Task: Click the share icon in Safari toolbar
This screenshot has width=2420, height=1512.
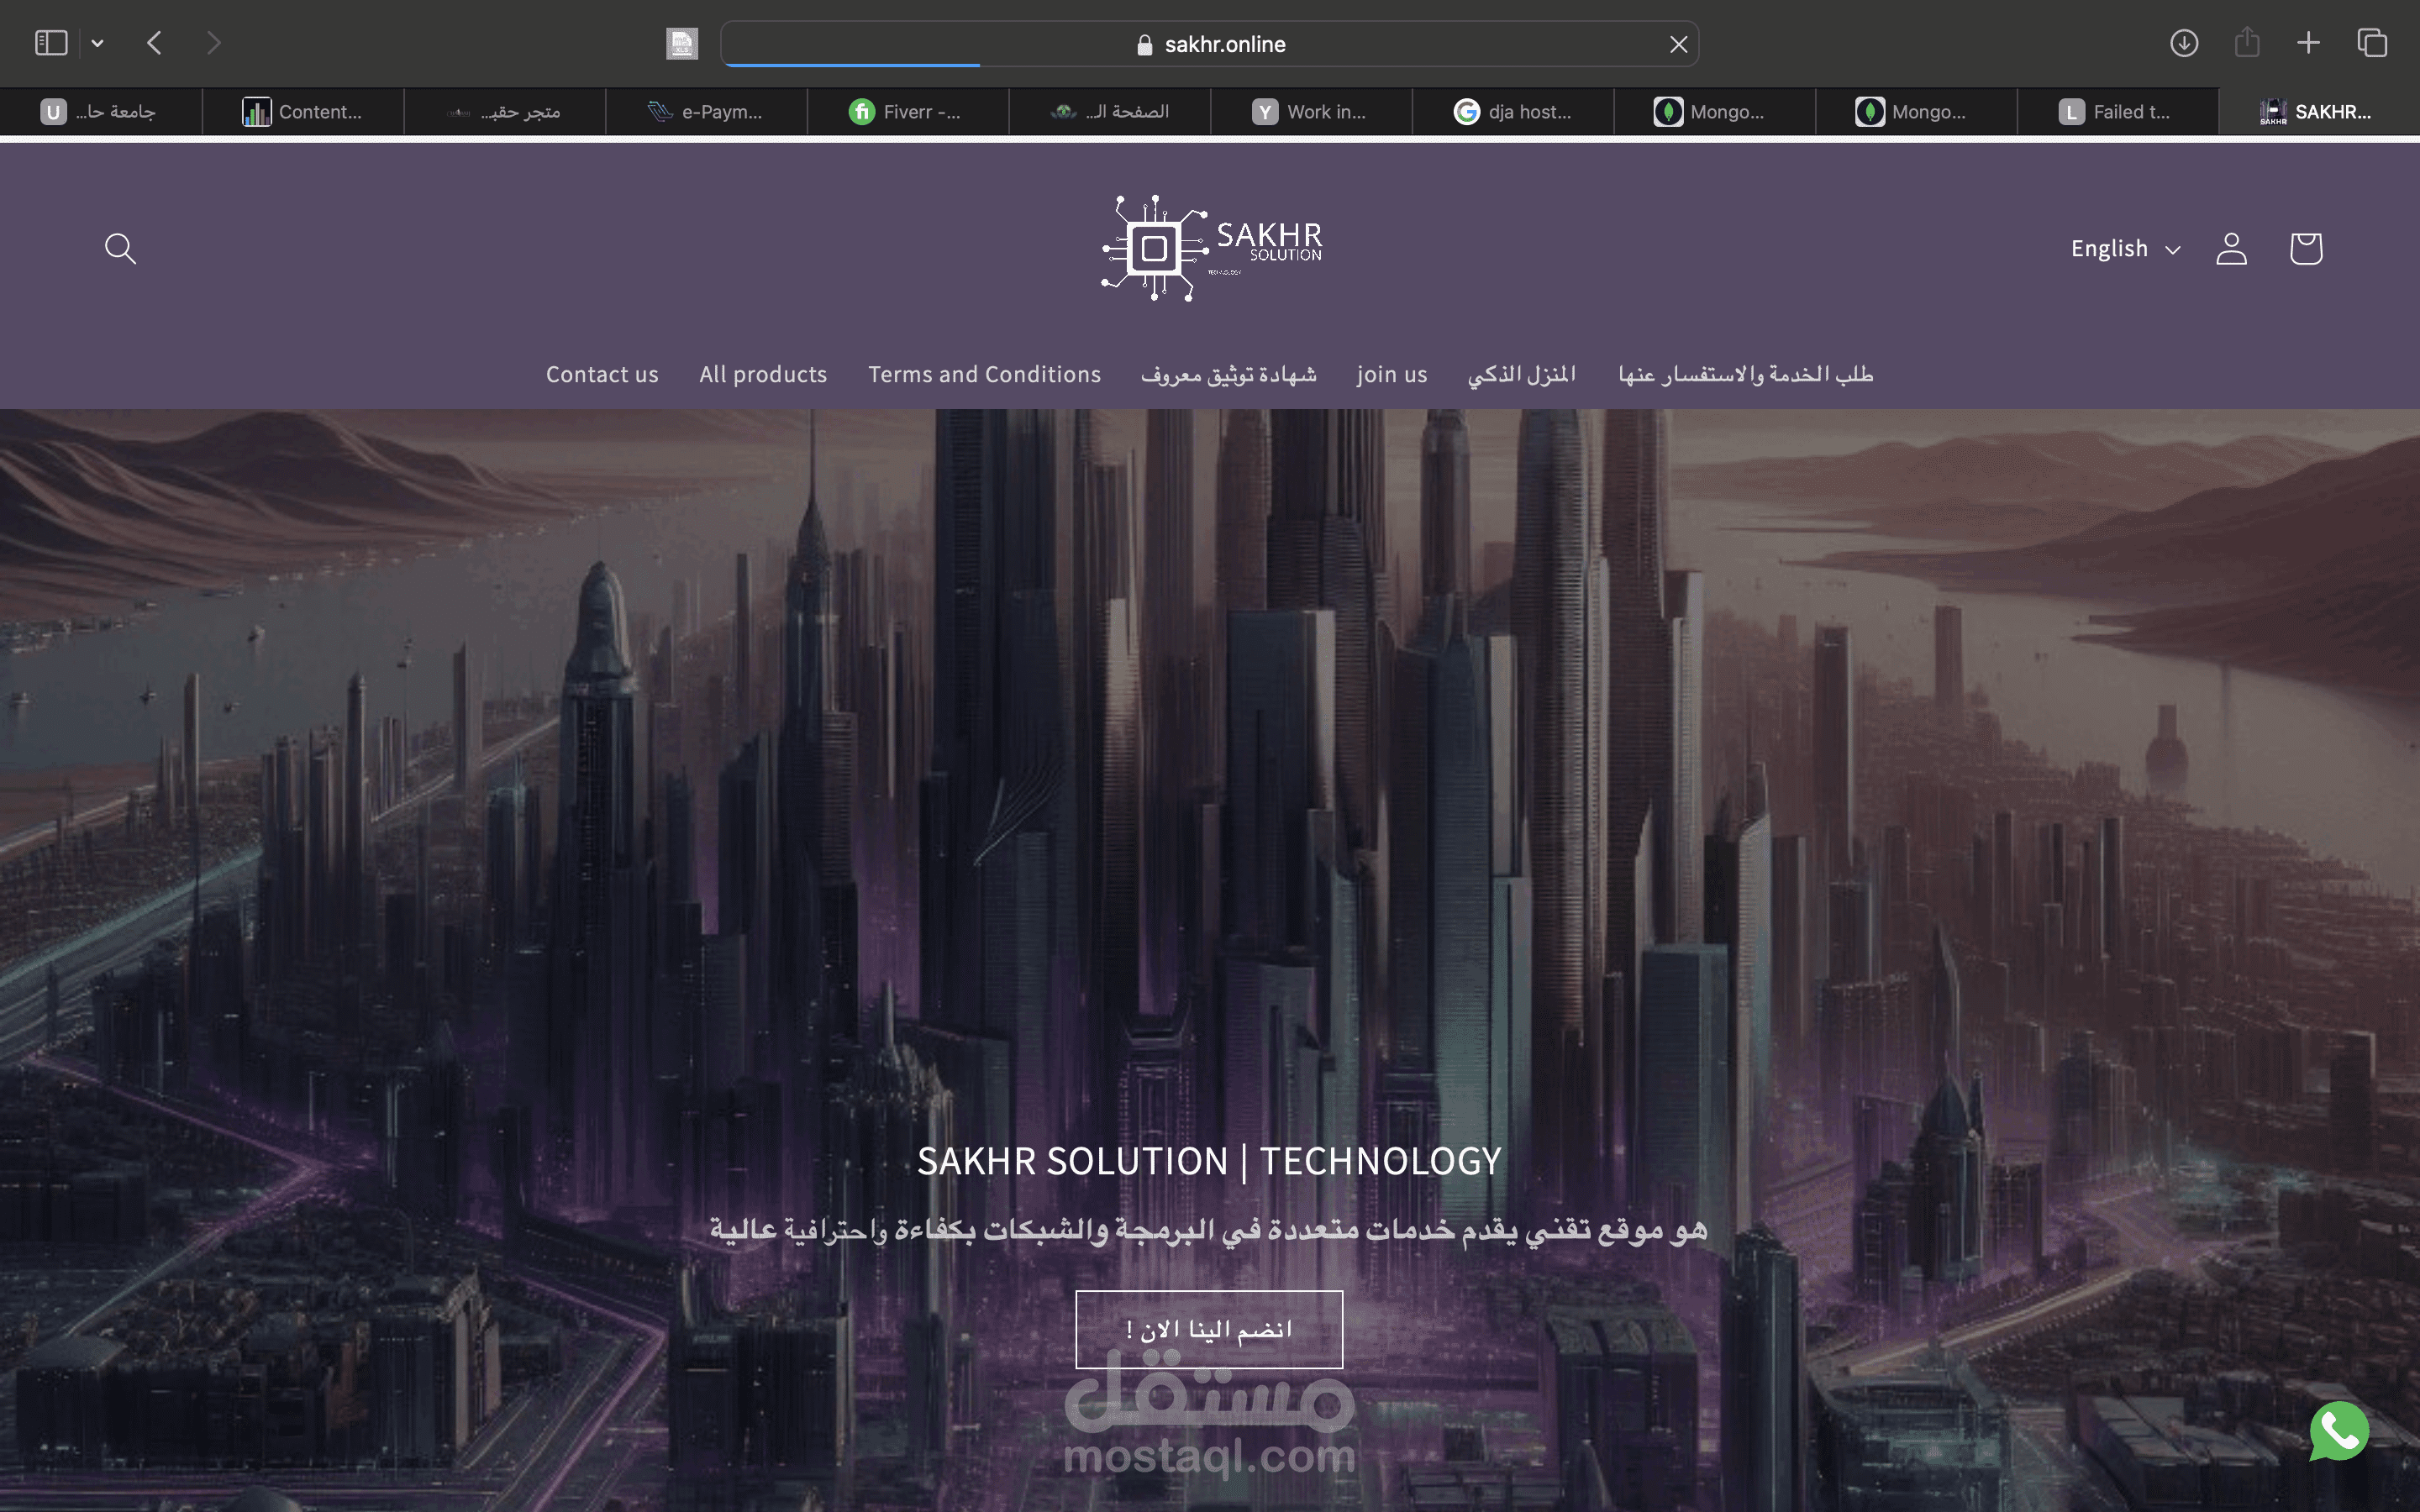Action: [2246, 43]
